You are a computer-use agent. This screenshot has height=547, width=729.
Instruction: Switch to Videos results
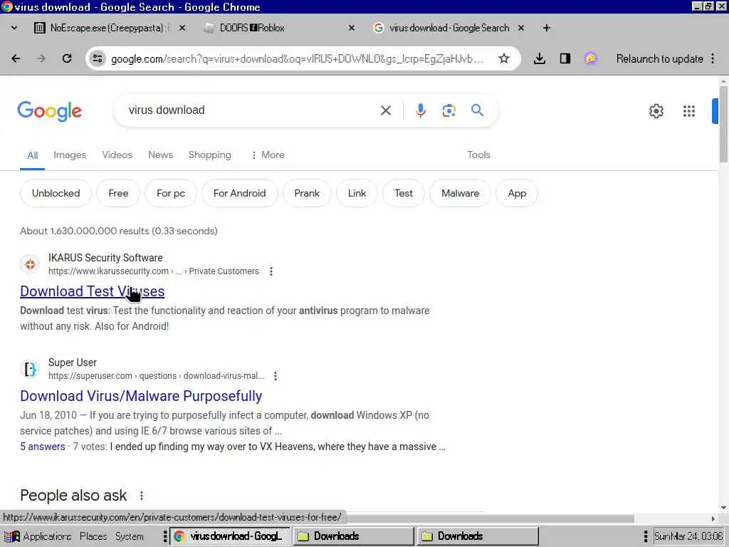pyautogui.click(x=117, y=155)
